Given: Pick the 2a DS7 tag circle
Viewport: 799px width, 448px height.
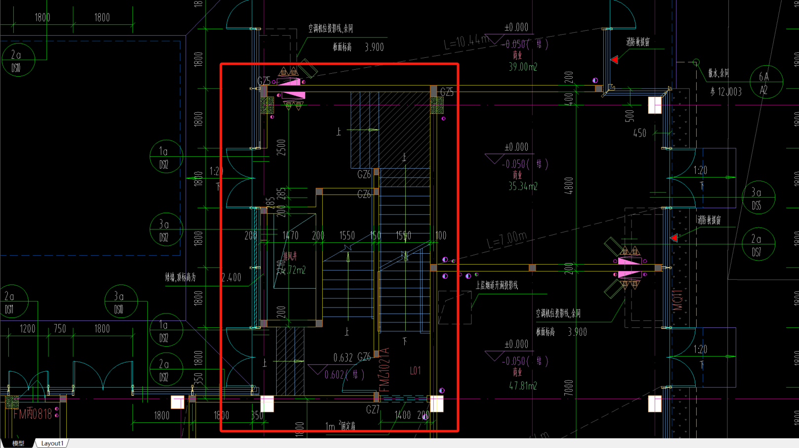Looking at the screenshot, I should pos(758,244).
